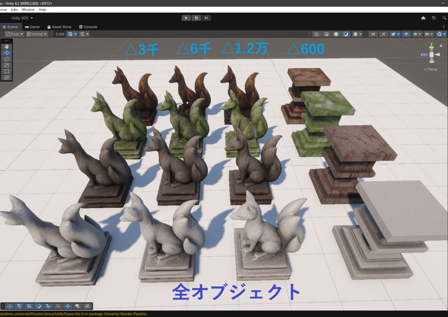The image size is (448, 317).
Task: Switch to the Game tab
Action: [32, 27]
